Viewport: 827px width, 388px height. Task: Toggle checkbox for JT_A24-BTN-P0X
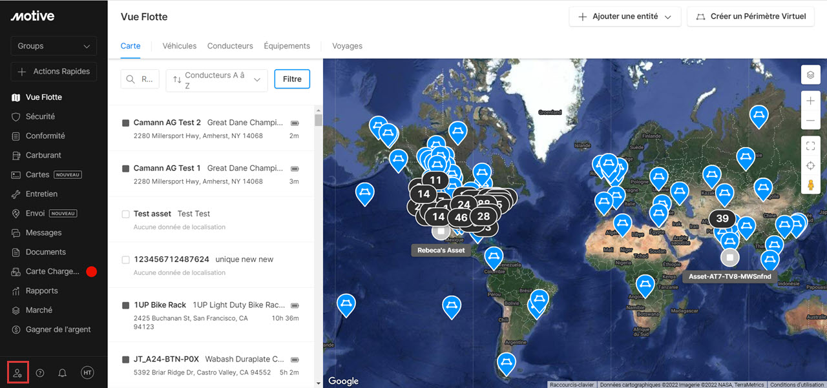[x=125, y=359]
